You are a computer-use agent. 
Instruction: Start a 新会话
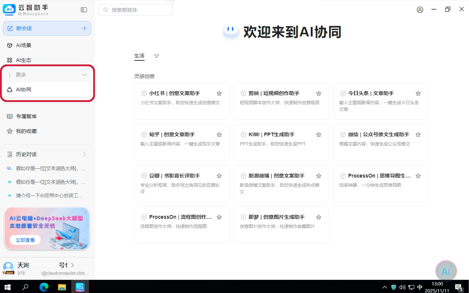tap(47, 28)
